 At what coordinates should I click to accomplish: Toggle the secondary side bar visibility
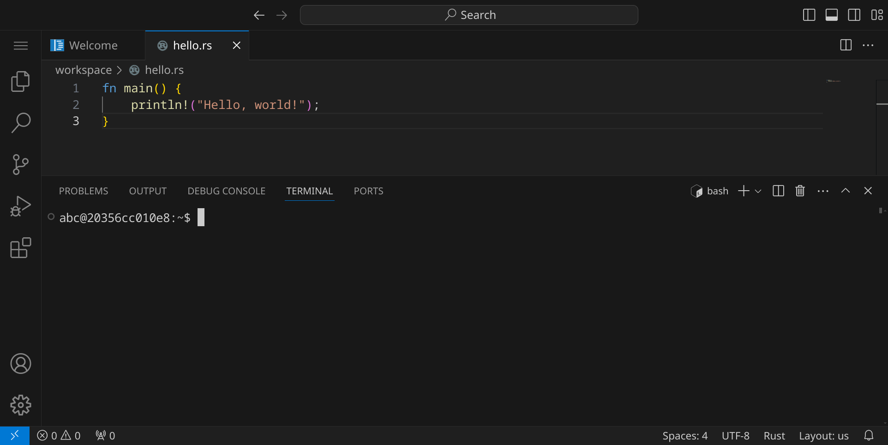[x=854, y=15]
